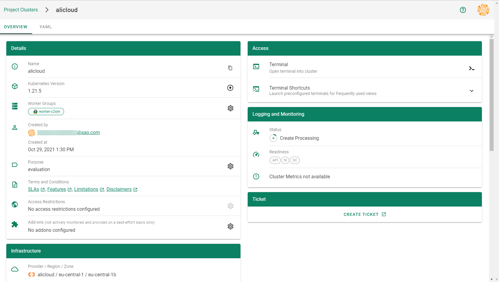The width and height of the screenshot is (499, 282).
Task: Open the help question mark icon
Action: (x=463, y=10)
